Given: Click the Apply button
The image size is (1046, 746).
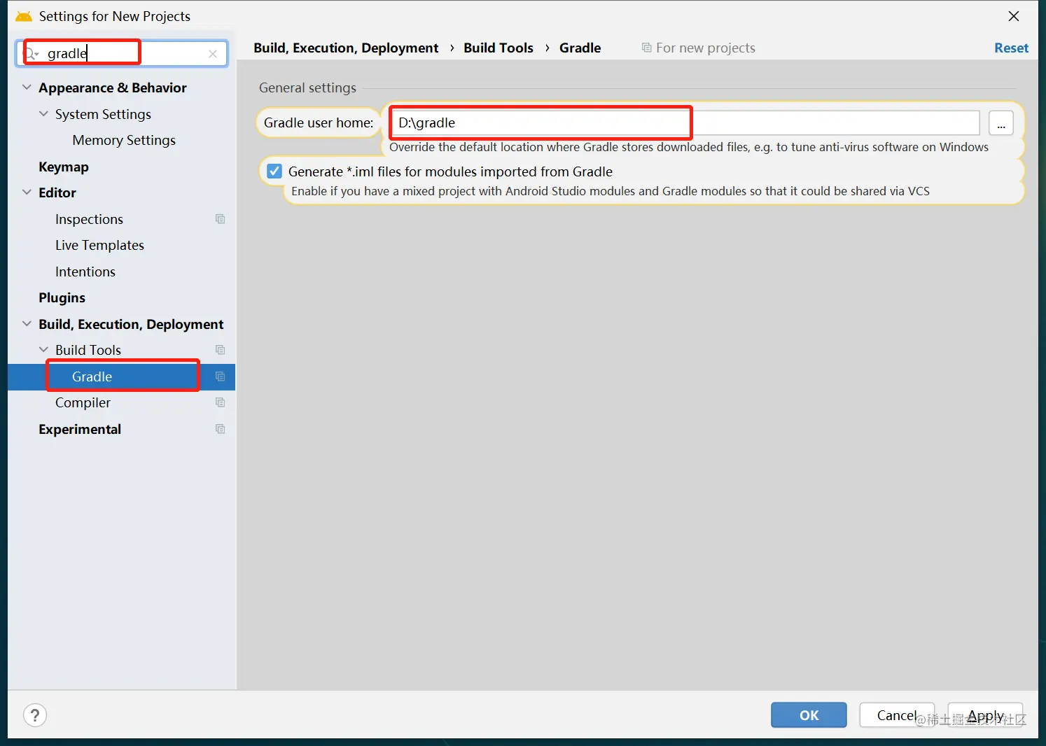Looking at the screenshot, I should pos(986,715).
